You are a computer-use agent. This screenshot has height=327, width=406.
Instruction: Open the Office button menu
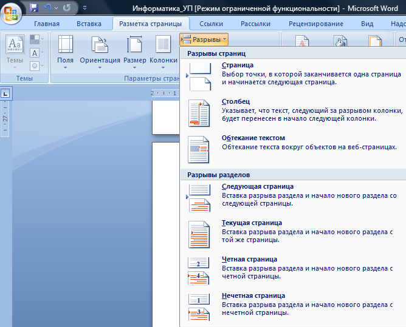click(11, 13)
